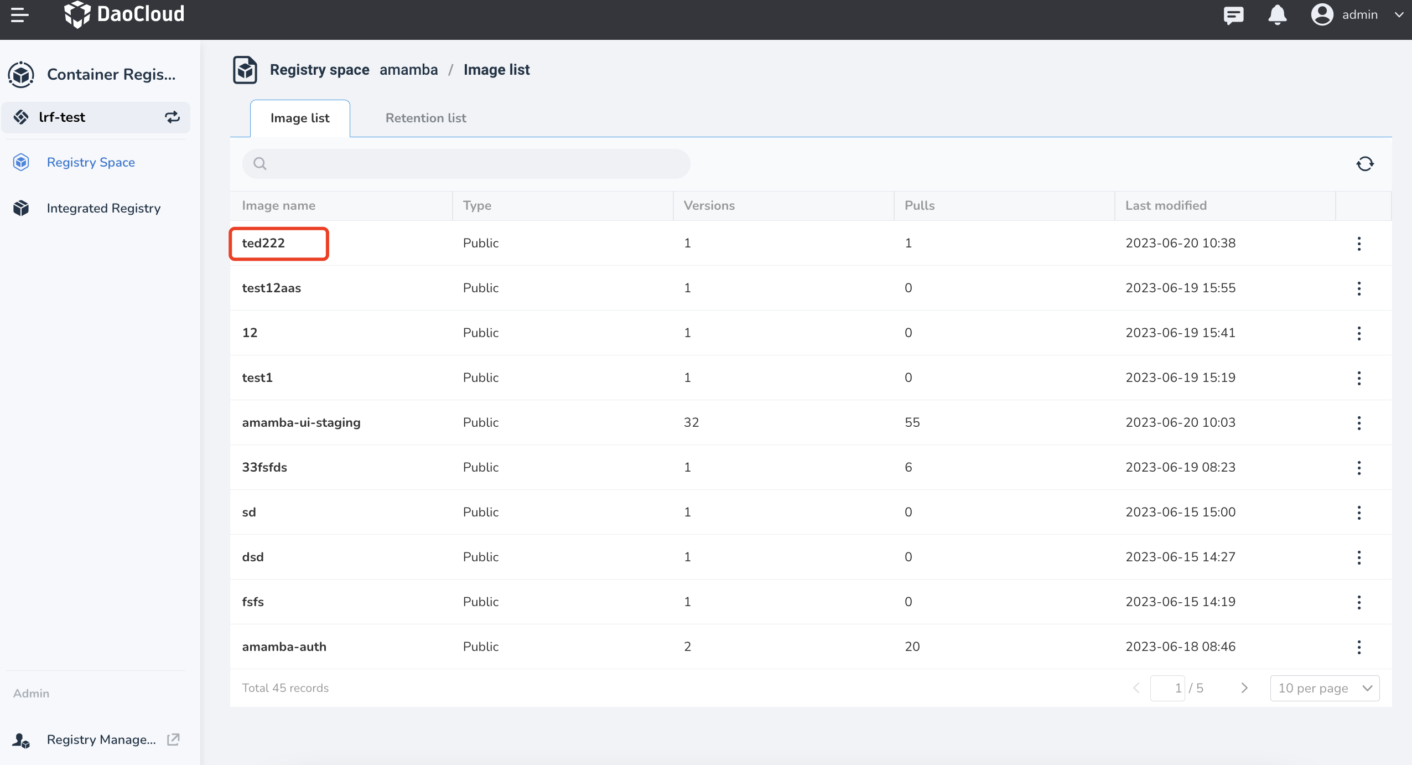
Task: Open Integrated Registry in sidebar
Action: click(x=103, y=208)
